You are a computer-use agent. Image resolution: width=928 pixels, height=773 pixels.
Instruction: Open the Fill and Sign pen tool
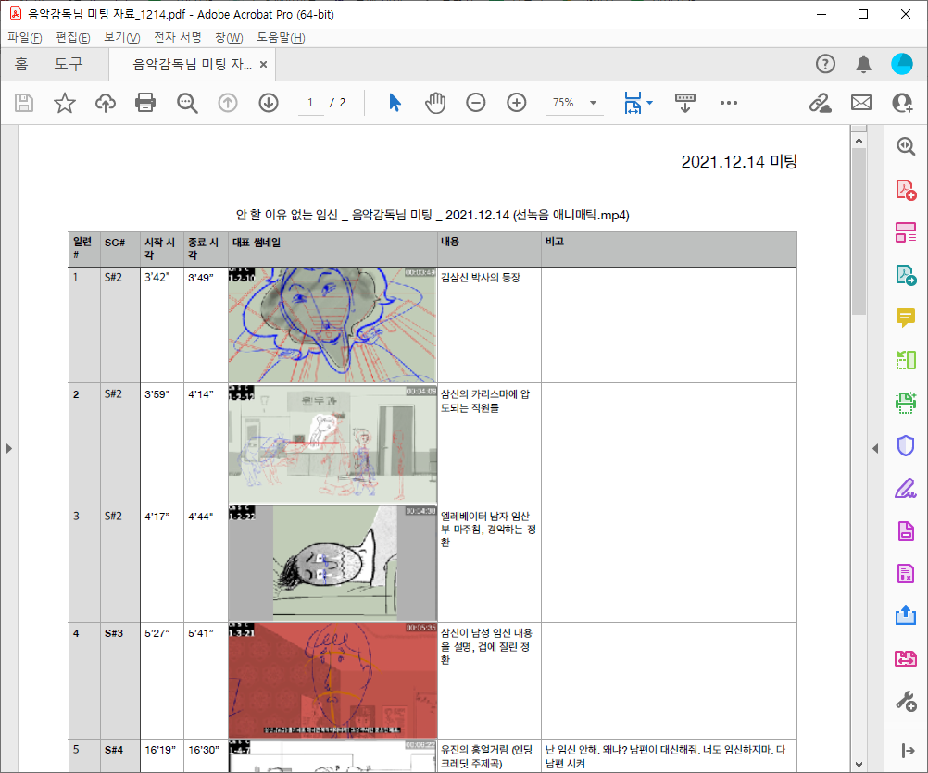[x=906, y=489]
